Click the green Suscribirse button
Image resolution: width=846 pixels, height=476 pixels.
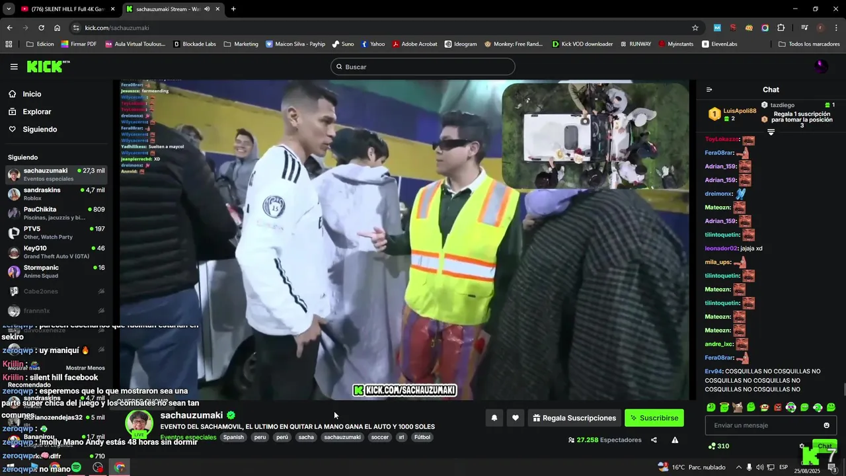[x=654, y=418]
